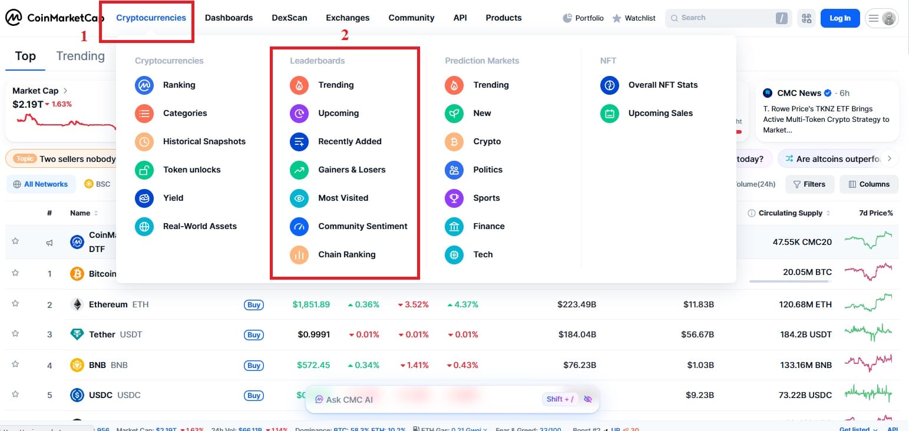Select the All Networks filter
Image resolution: width=909 pixels, height=431 pixels.
point(41,184)
